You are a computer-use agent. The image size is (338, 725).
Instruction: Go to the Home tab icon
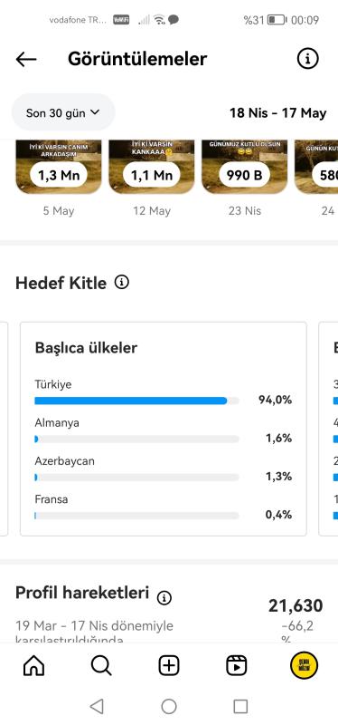pos(33,666)
